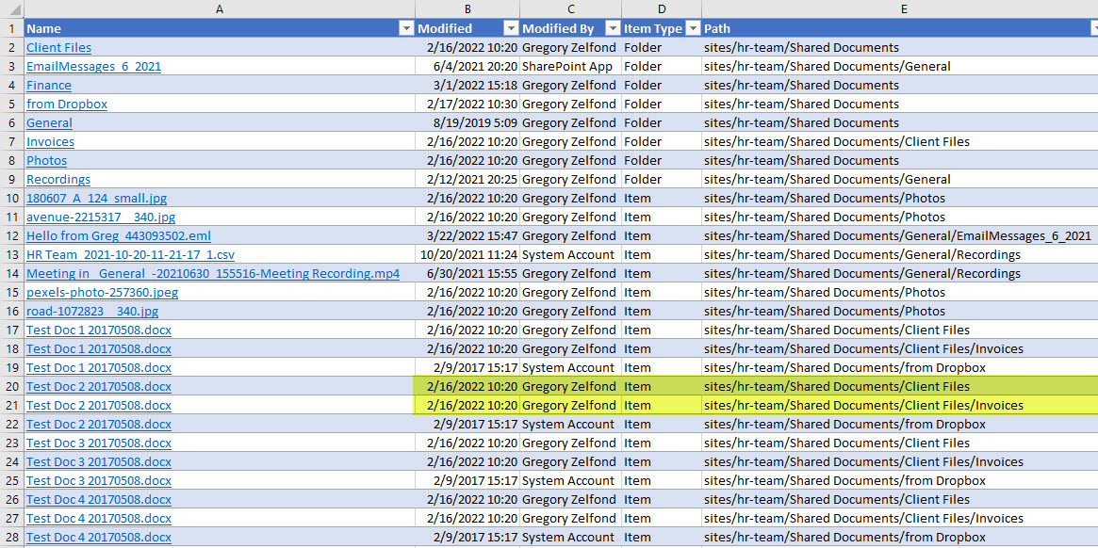This screenshot has width=1098, height=548.
Task: Open the Meeting Recording mp4 hyperlink
Action: [211, 273]
